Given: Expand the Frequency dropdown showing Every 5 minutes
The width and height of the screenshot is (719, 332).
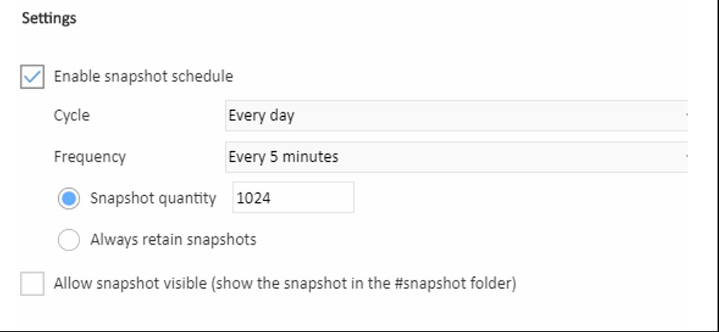Looking at the screenshot, I should click(x=456, y=156).
